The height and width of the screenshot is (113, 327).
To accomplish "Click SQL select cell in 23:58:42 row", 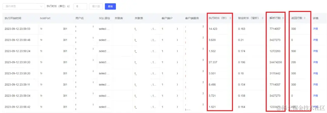I will tap(104, 107).
